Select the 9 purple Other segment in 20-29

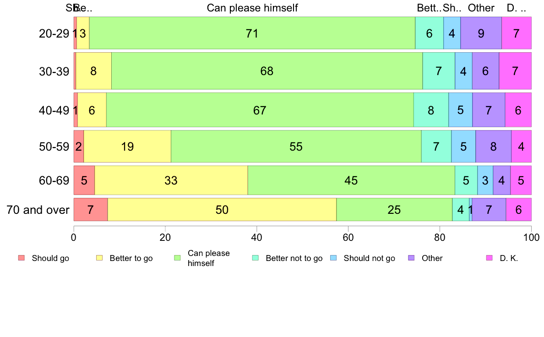point(481,33)
